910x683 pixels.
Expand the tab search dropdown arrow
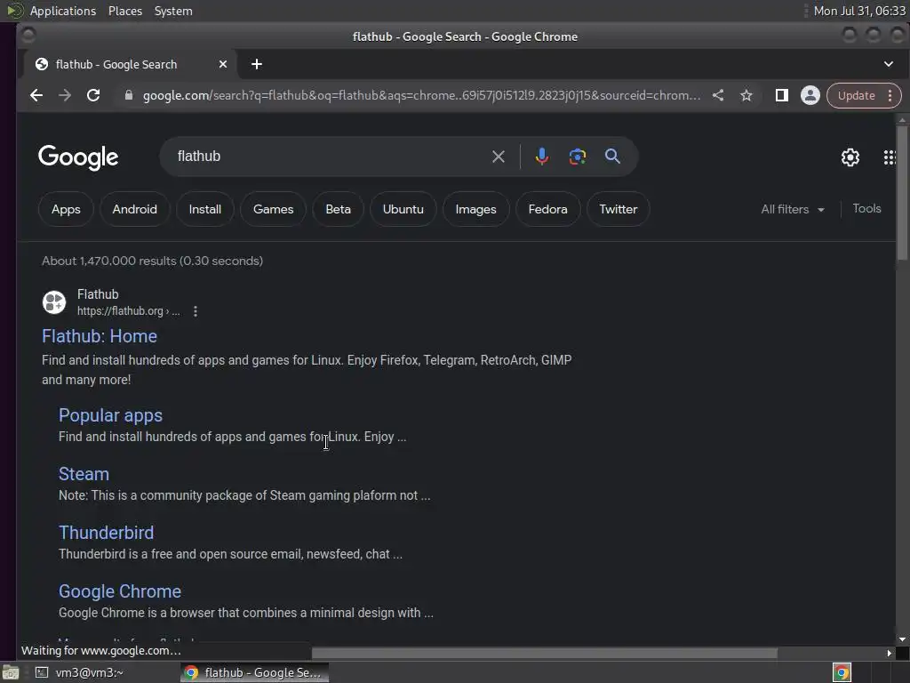(x=889, y=64)
